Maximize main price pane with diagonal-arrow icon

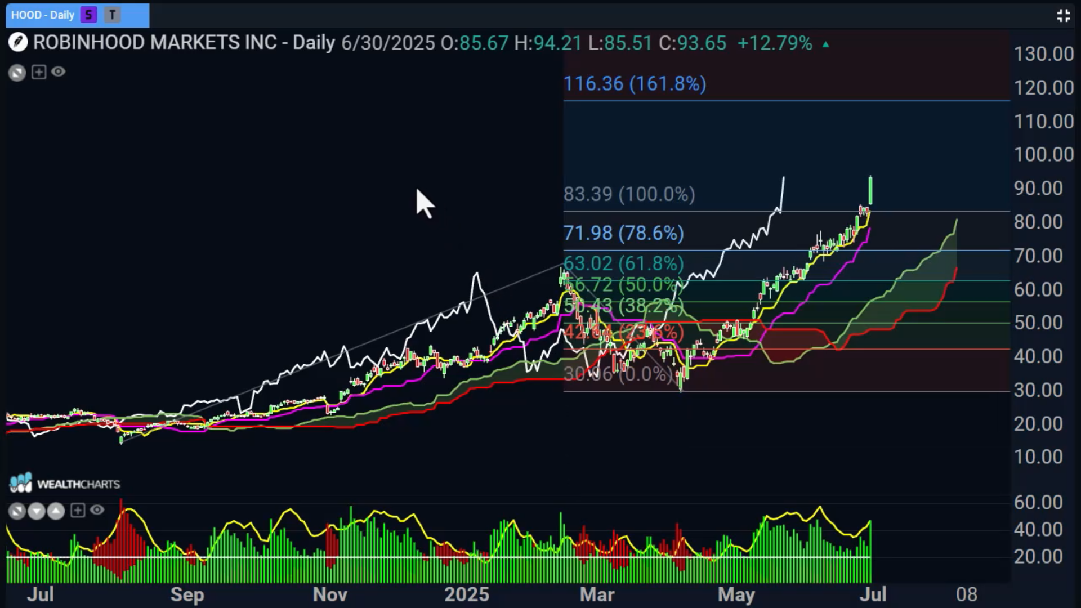tap(17, 73)
